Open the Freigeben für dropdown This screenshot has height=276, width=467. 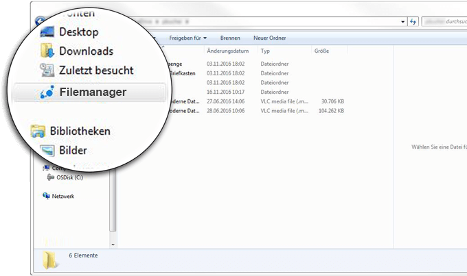pyautogui.click(x=187, y=38)
